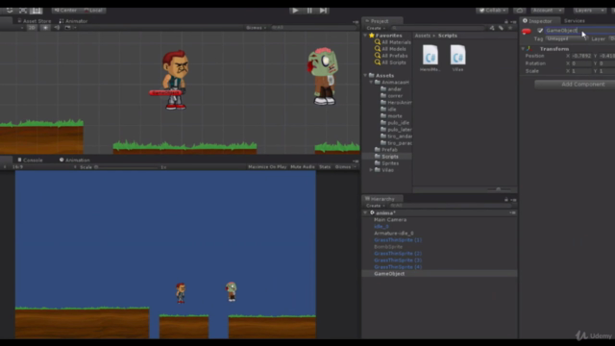Select the Rotate tool in top toolbar
The image size is (615, 346).
click(10, 11)
